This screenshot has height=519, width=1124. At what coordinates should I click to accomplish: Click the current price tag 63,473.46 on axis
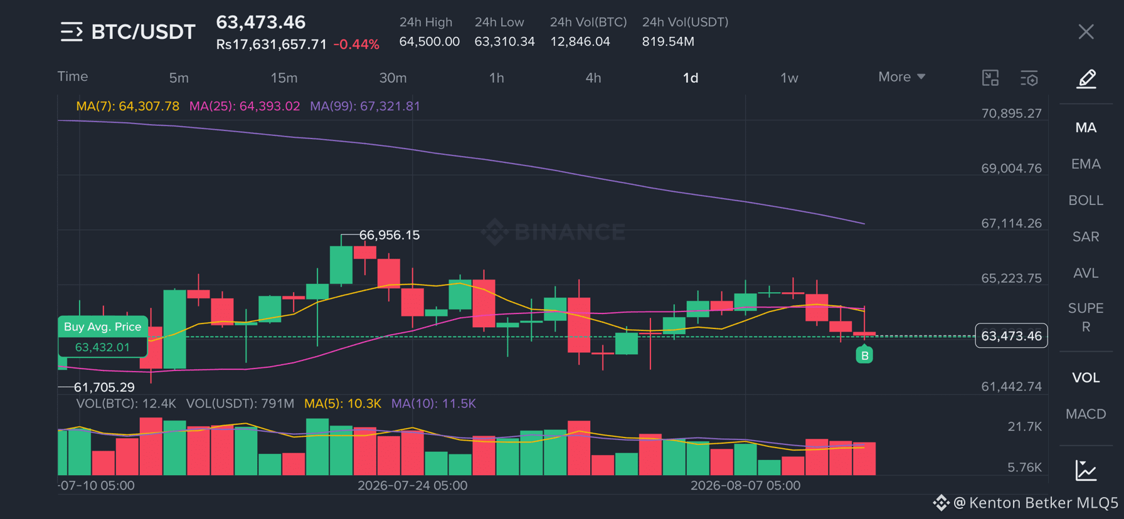click(x=1011, y=336)
